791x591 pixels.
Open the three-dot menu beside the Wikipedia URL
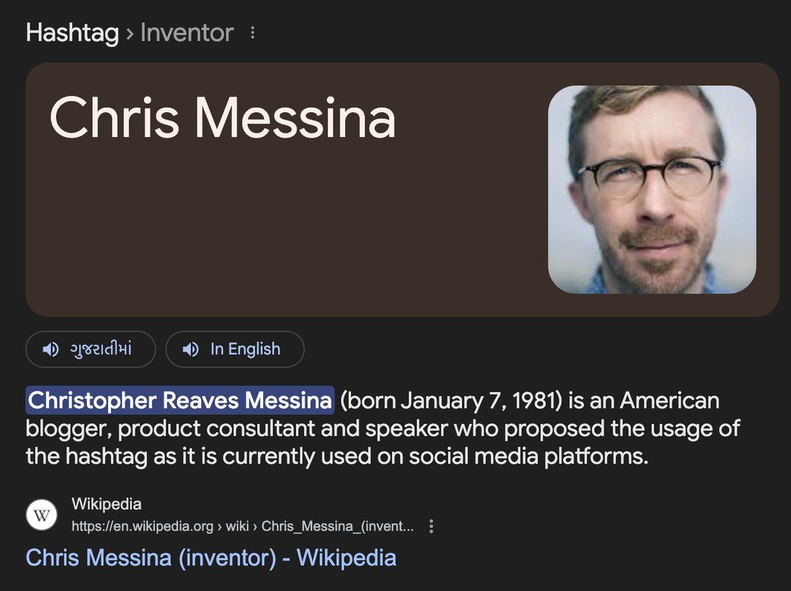point(431,526)
